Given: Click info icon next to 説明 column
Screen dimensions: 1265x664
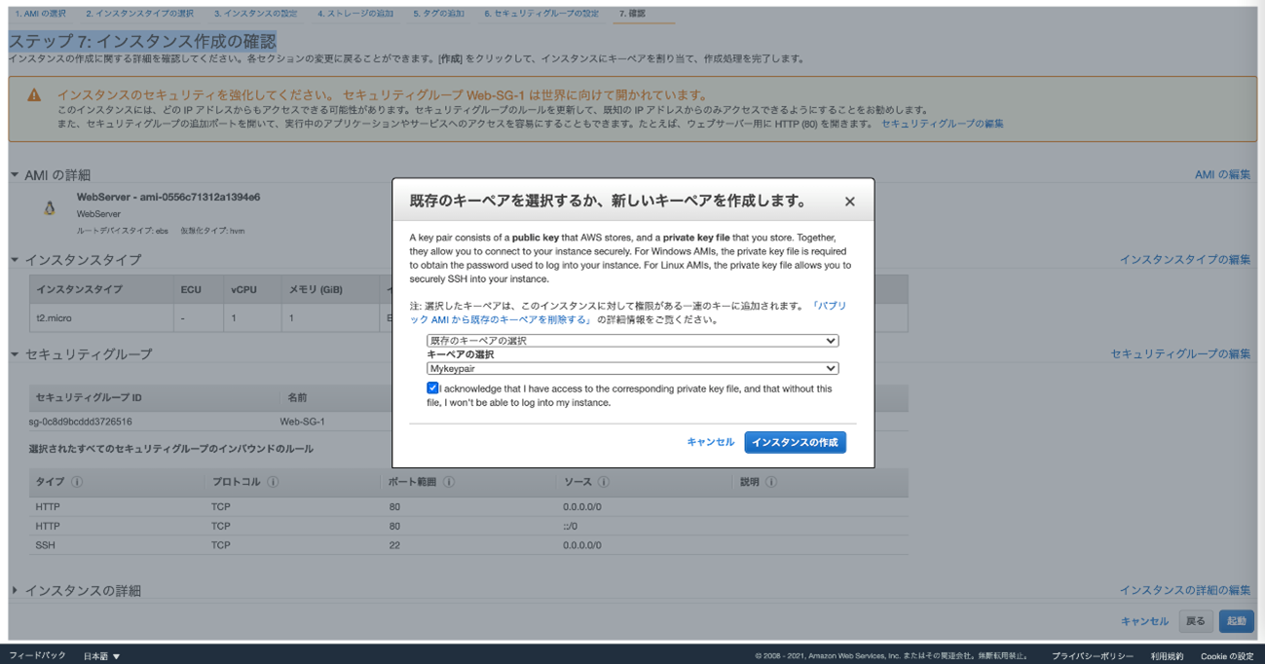Looking at the screenshot, I should pos(771,482).
